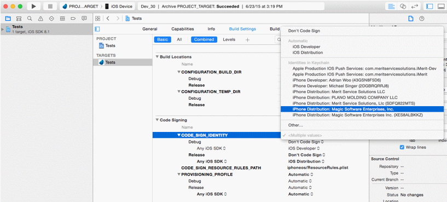Open PROVISIONING_PROFILE Automatic dropdown
Screen dimensions: 447x202
[301, 174]
